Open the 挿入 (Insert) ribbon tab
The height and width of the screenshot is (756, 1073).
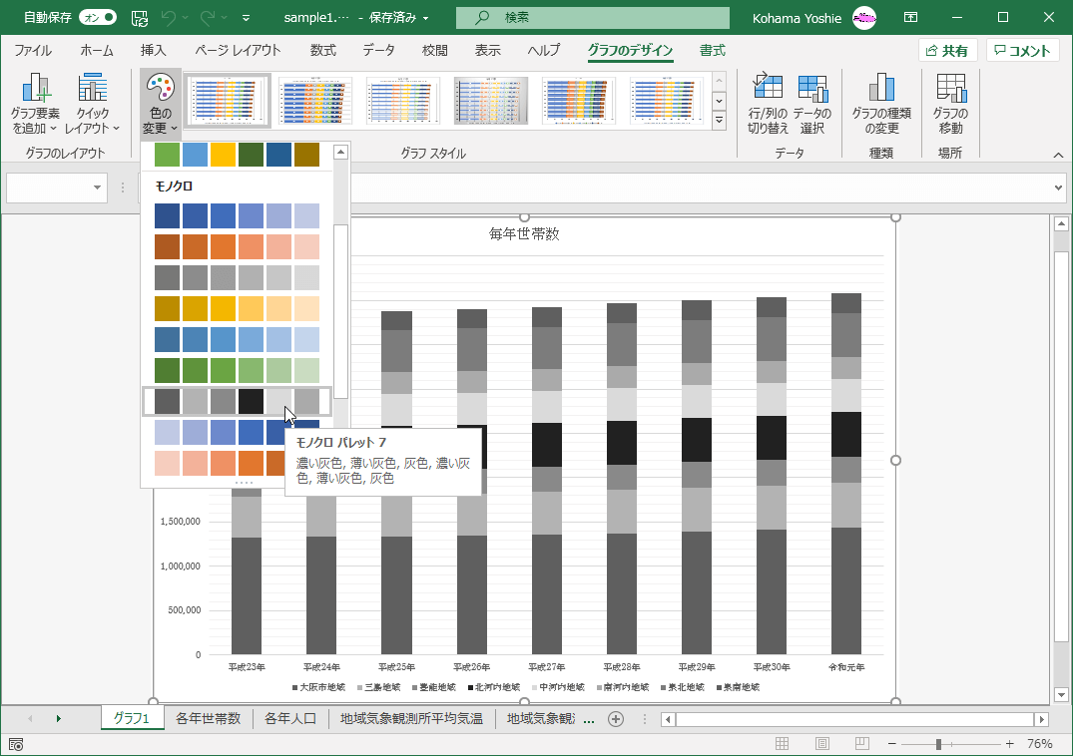click(x=153, y=51)
